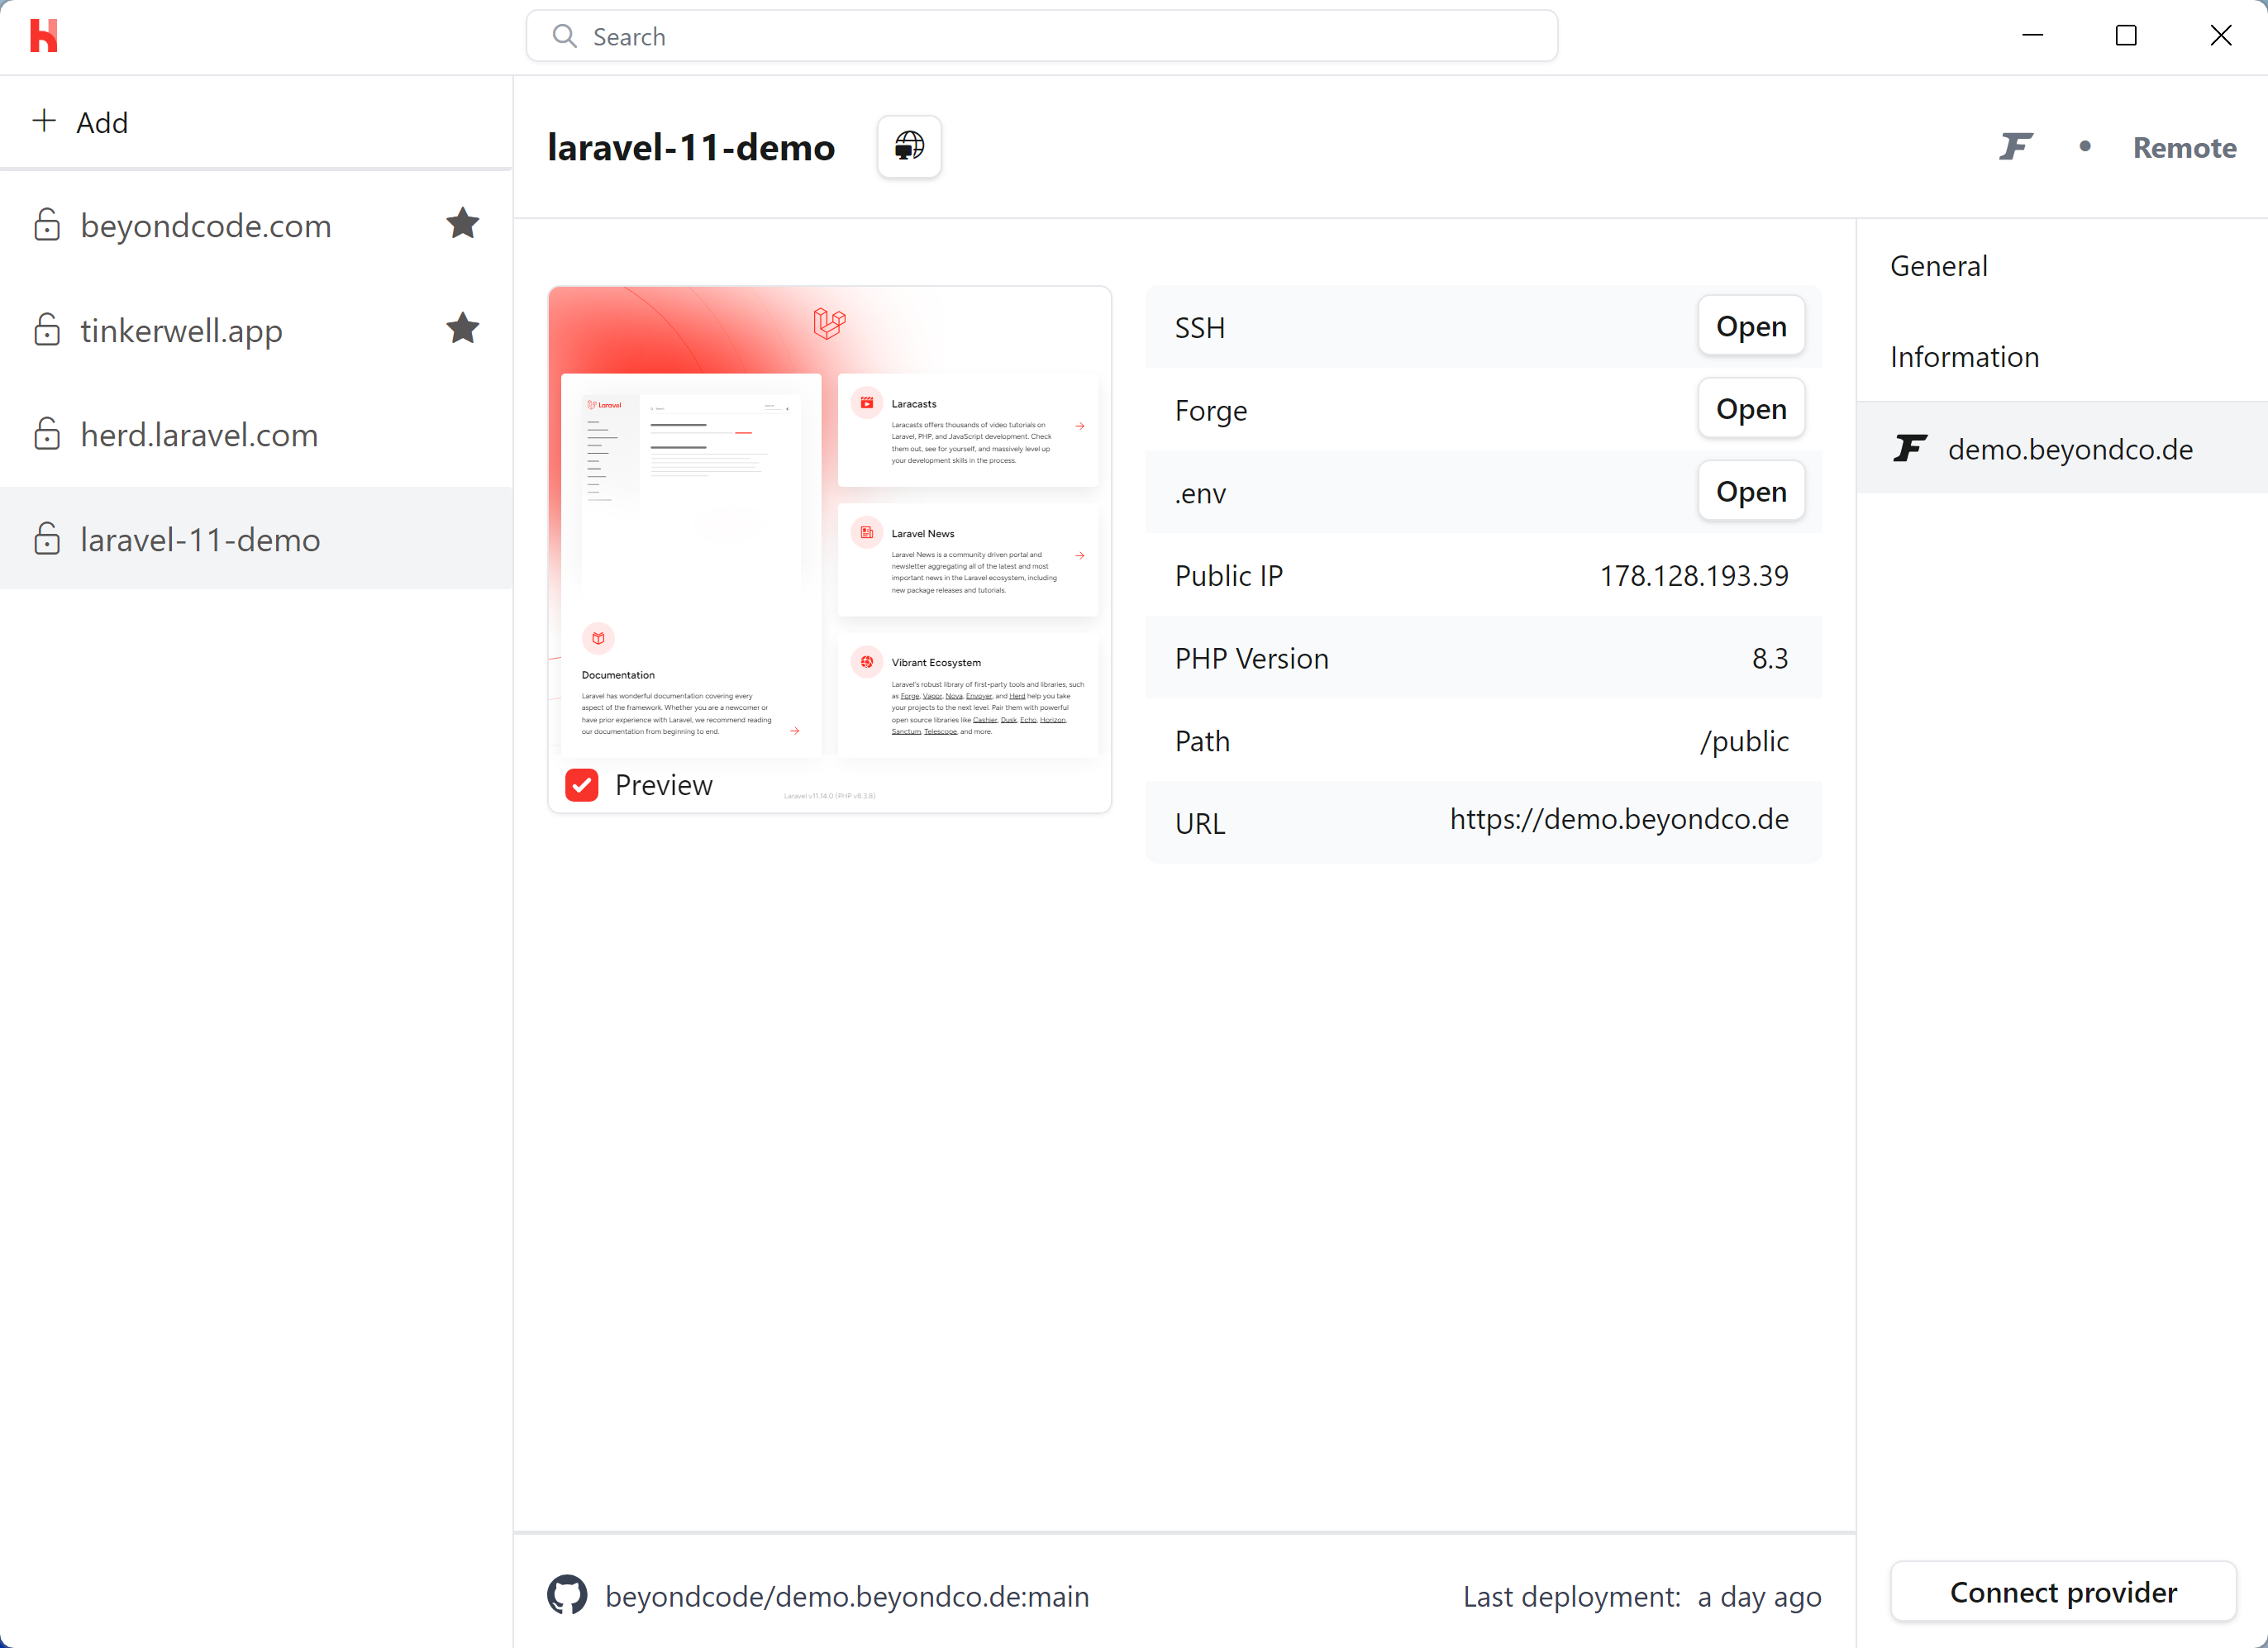Open a new site with the Add plus icon
The width and height of the screenshot is (2268, 1648).
point(45,121)
